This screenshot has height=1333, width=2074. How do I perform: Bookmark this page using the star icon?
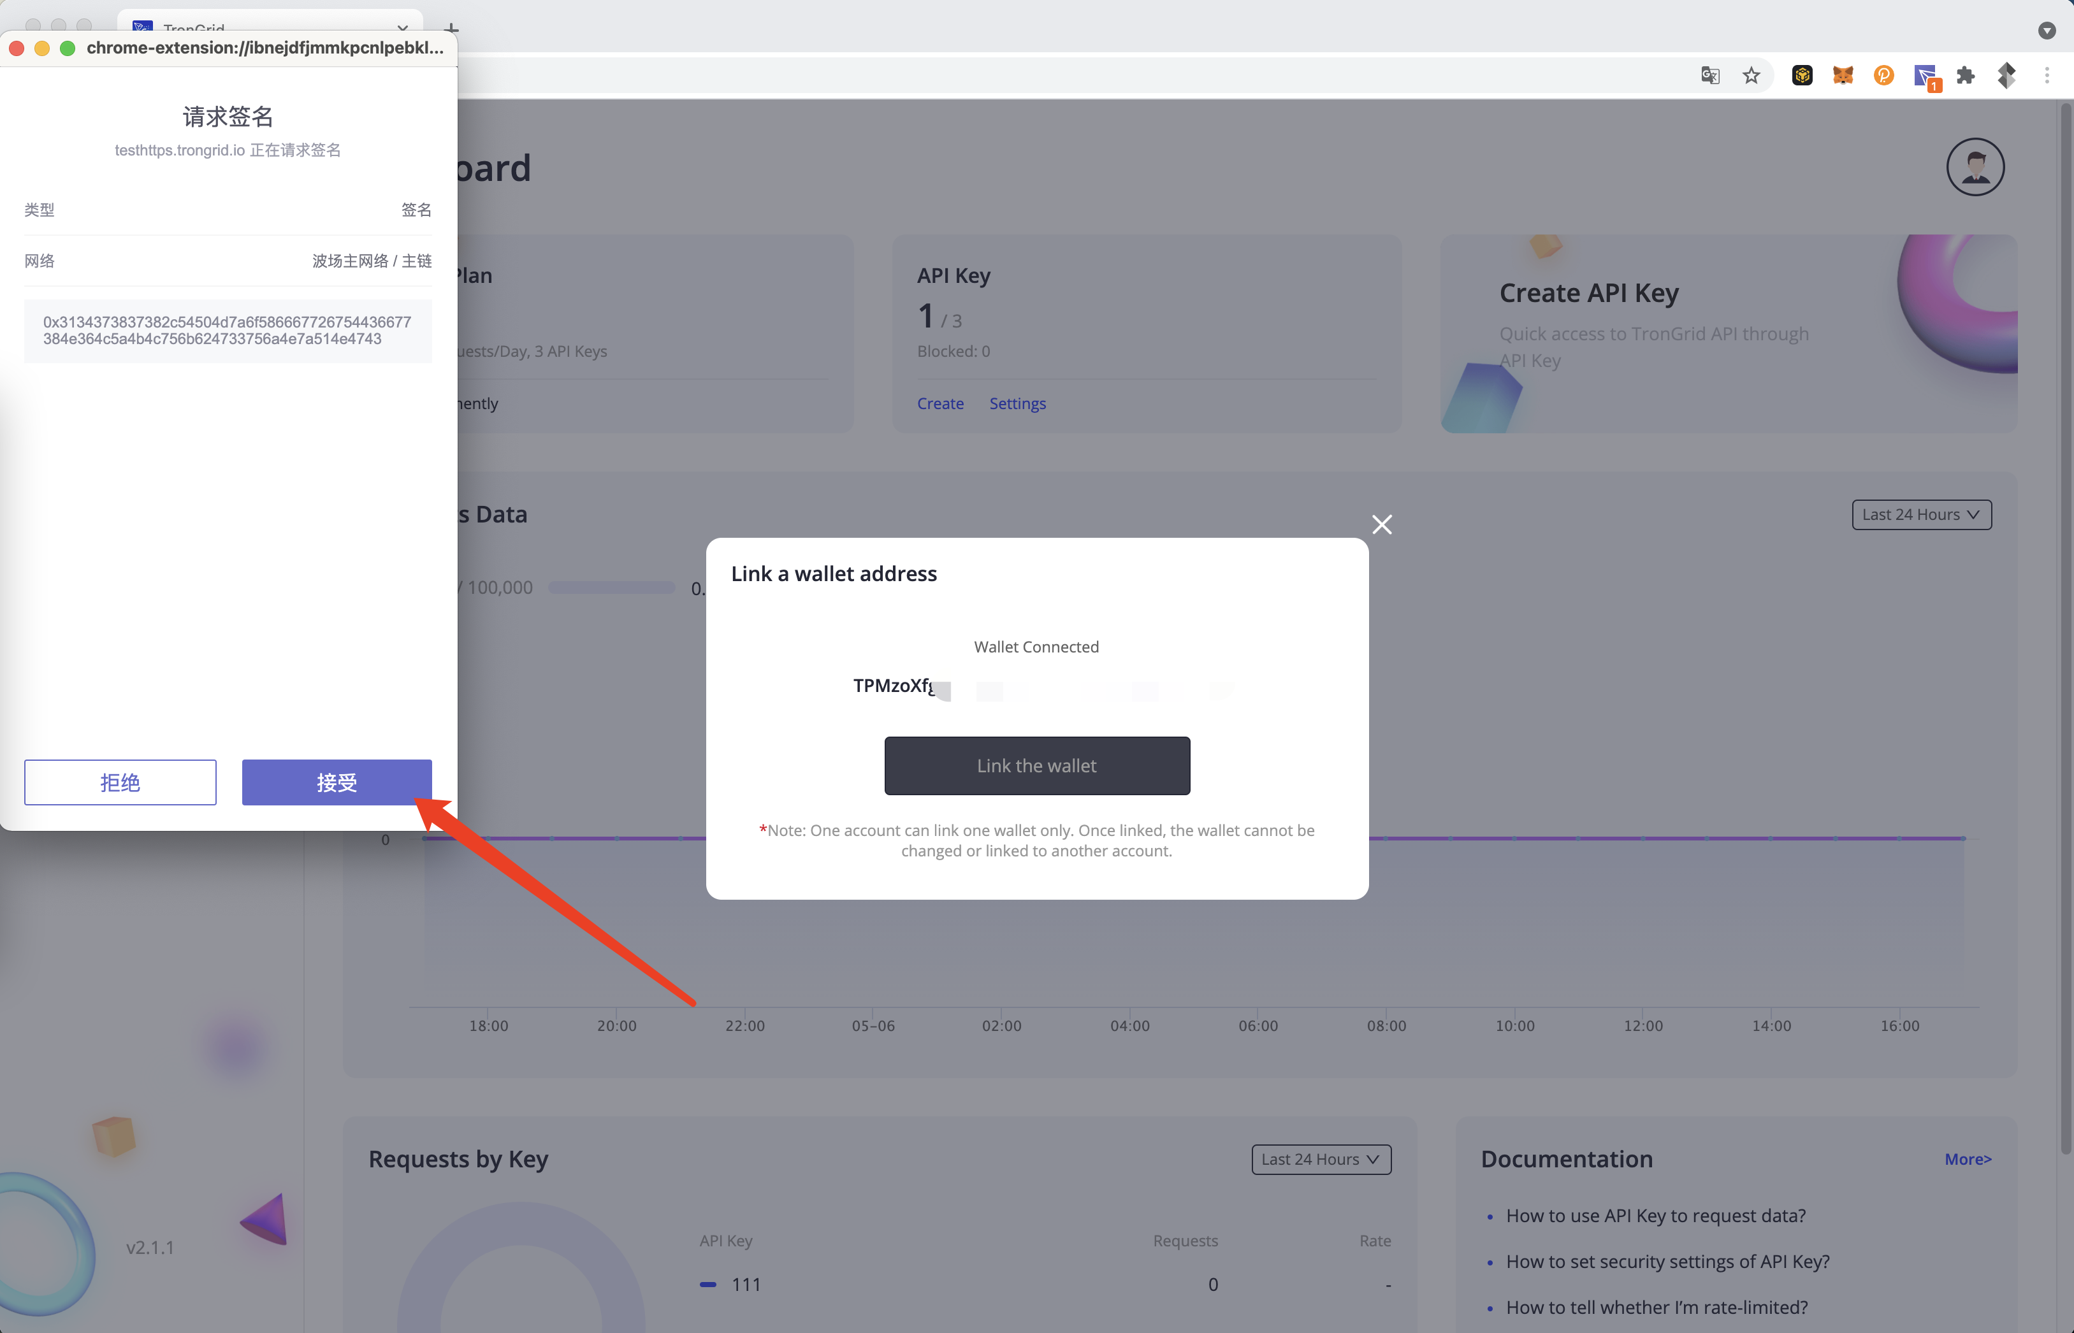pos(1751,75)
